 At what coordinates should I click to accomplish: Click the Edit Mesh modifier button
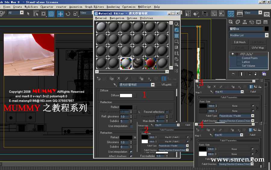tap(240, 42)
